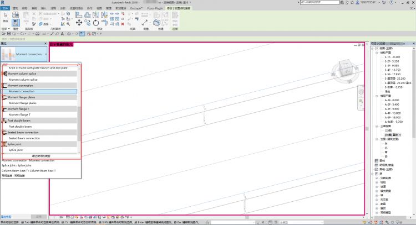Open the shopping cart icon in title bar
This screenshot has width=416, height=225.
coord(384,2)
